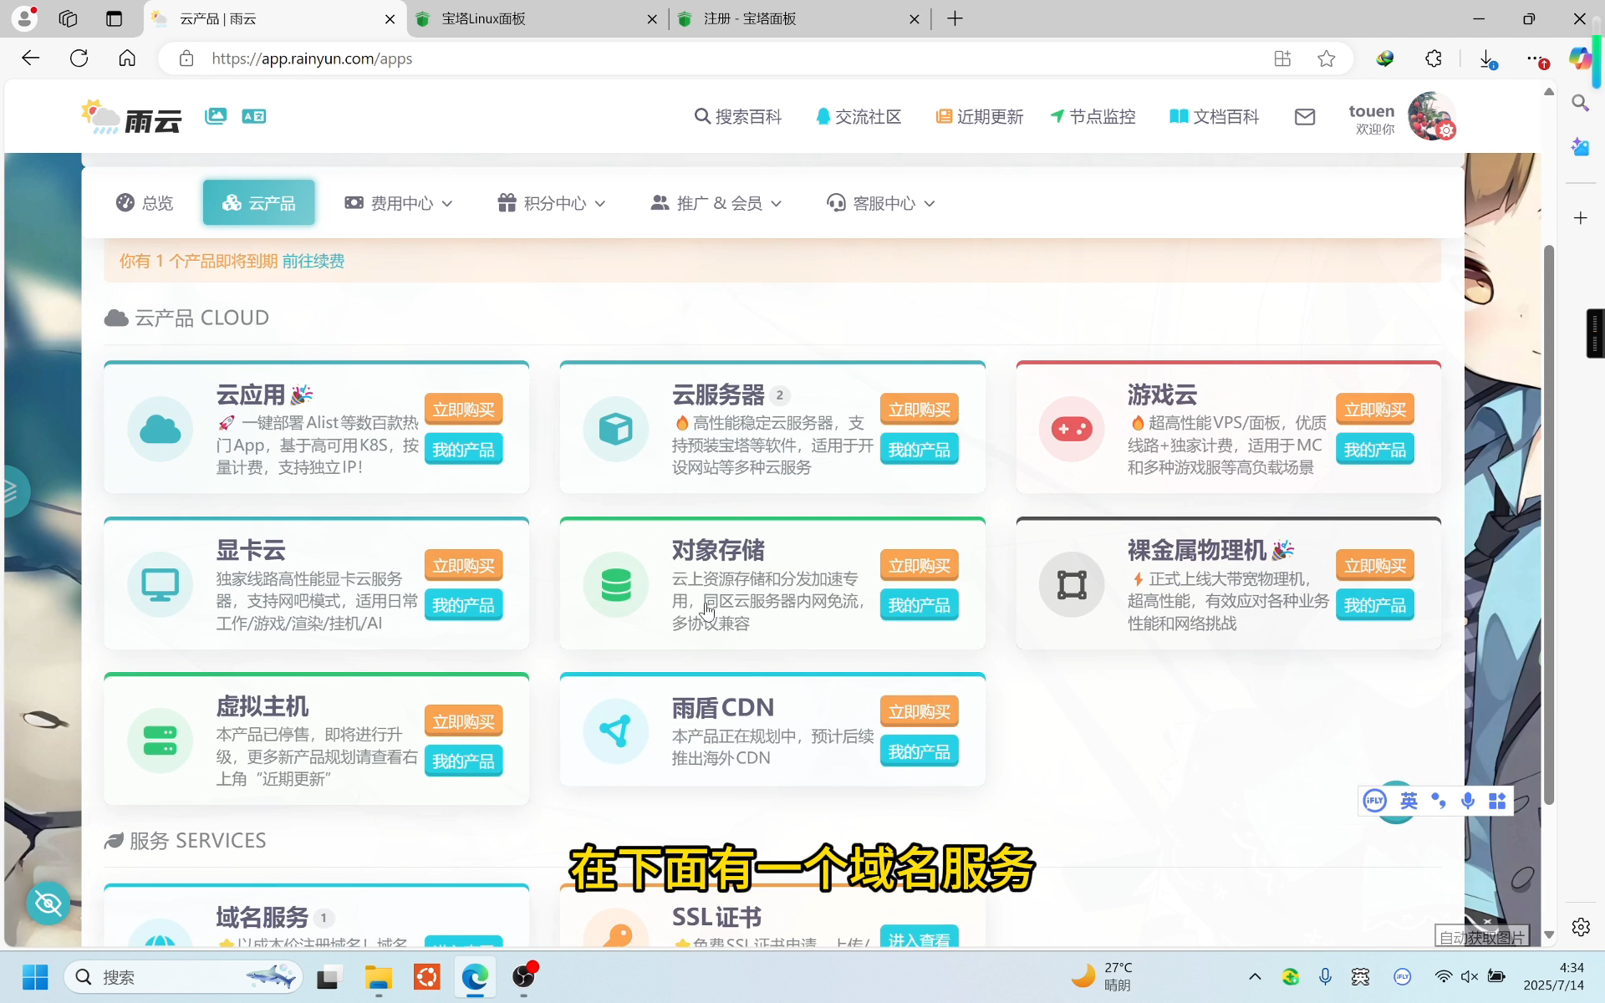Open 交流社区 in the header
The width and height of the screenshot is (1605, 1003).
[859, 117]
